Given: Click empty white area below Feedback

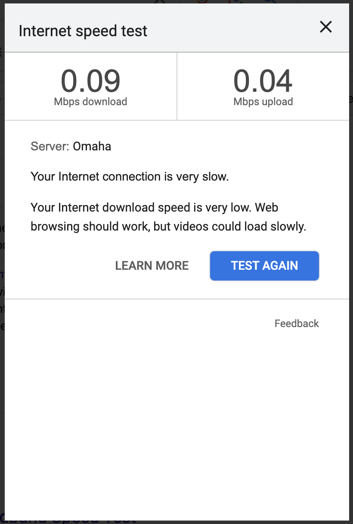Looking at the screenshot, I should tap(176, 409).
